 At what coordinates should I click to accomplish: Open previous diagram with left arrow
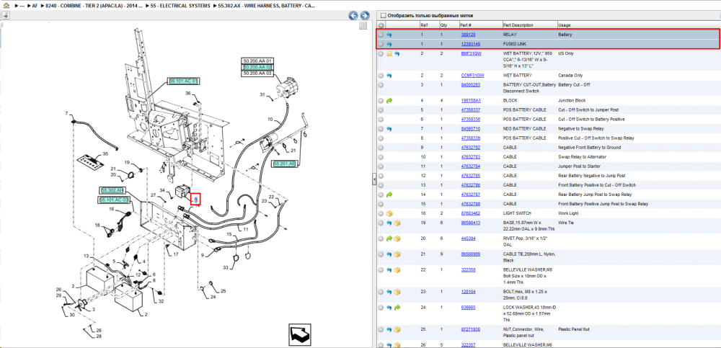pos(353,15)
